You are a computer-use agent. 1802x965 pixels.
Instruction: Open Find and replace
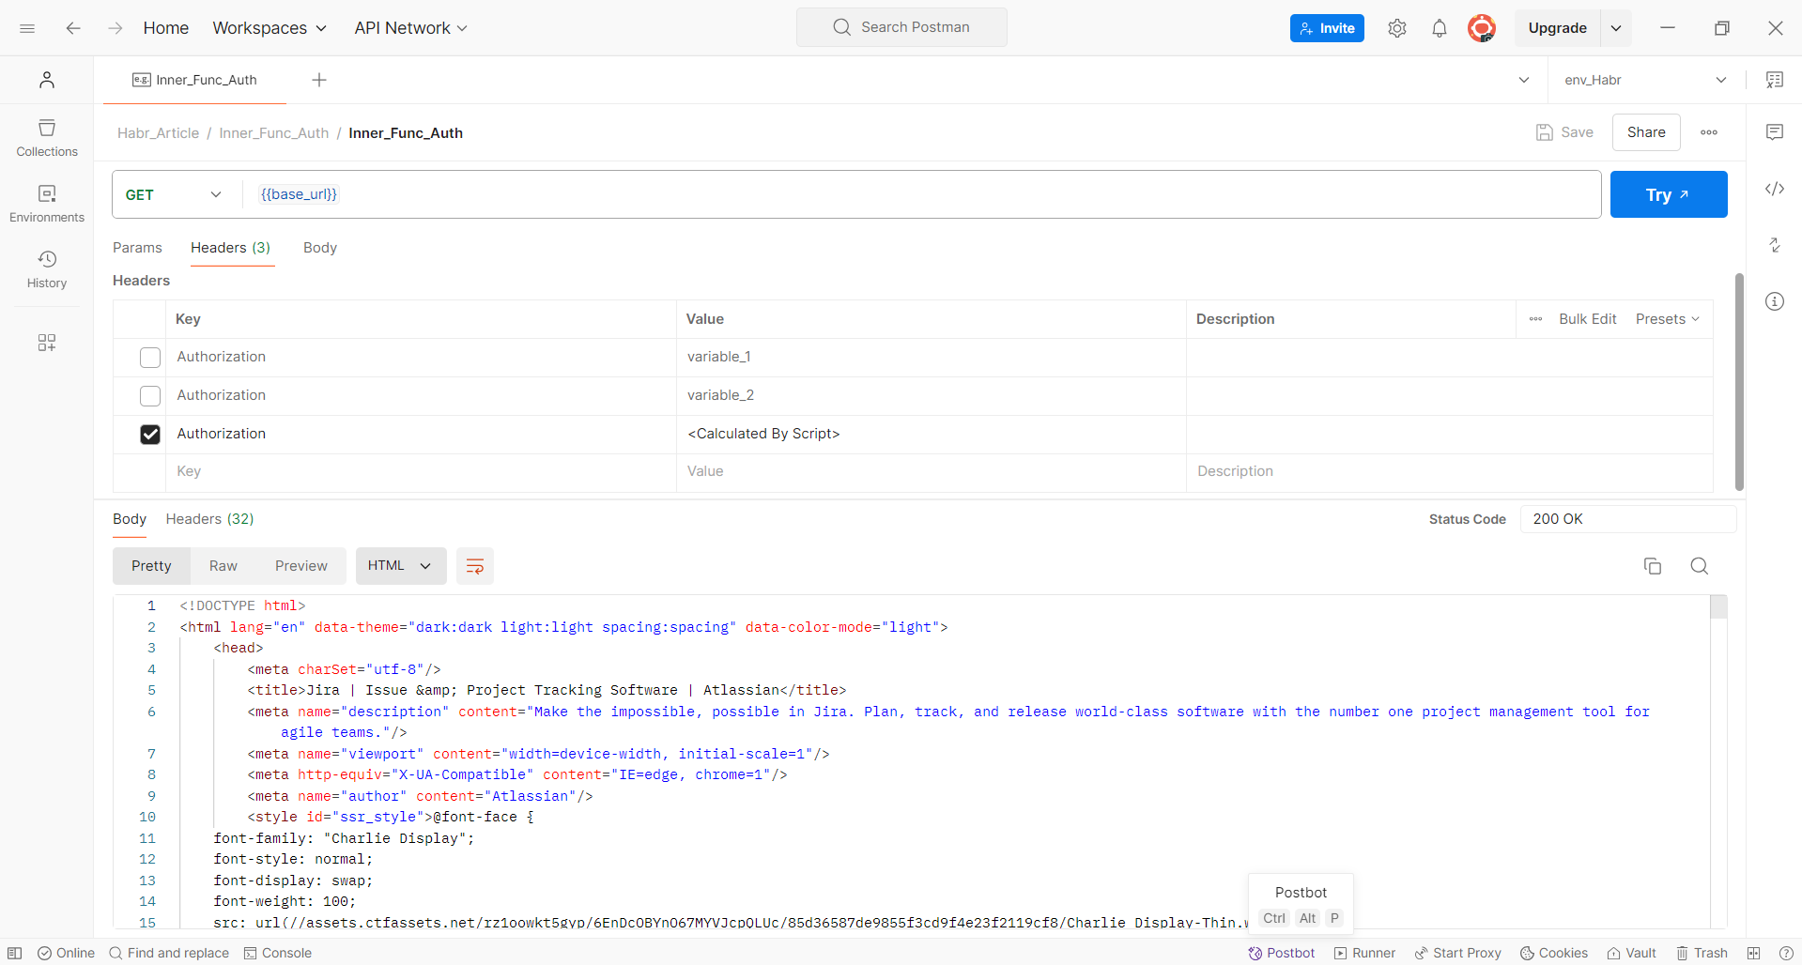click(x=169, y=953)
